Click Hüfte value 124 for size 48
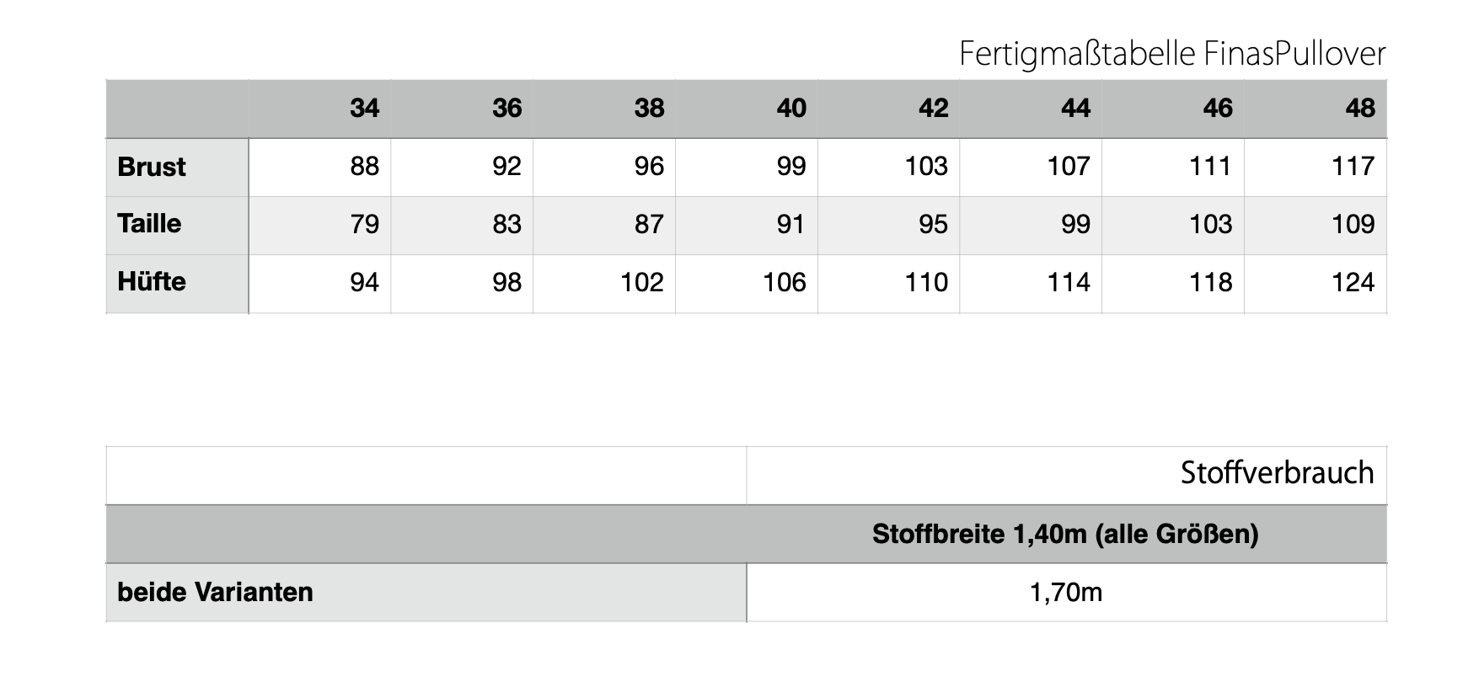Image resolution: width=1463 pixels, height=687 pixels. tap(1353, 283)
